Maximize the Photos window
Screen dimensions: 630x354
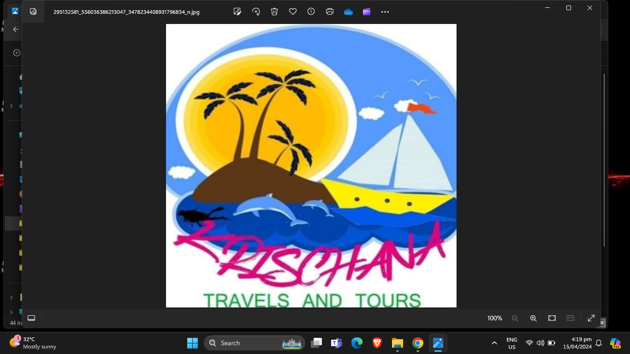569,8
